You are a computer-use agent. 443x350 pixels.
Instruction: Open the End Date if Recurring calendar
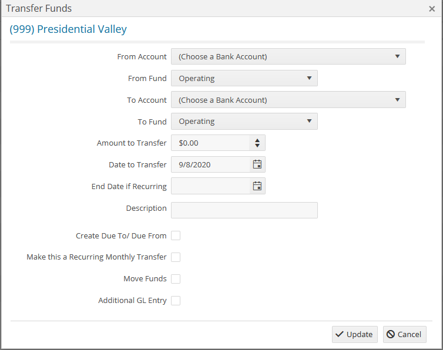257,186
